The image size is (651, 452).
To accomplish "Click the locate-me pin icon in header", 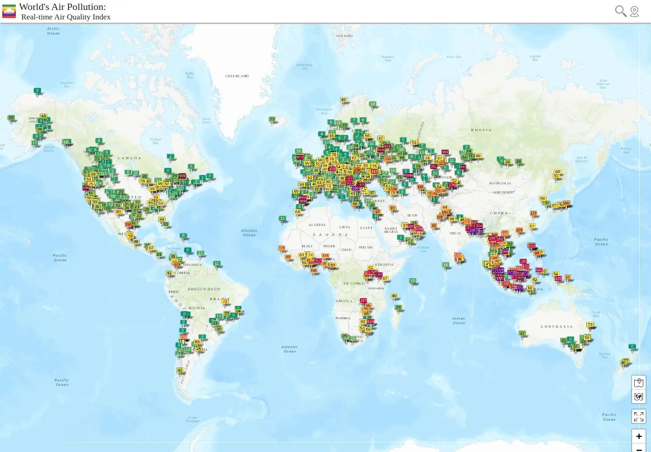I will pos(635,11).
